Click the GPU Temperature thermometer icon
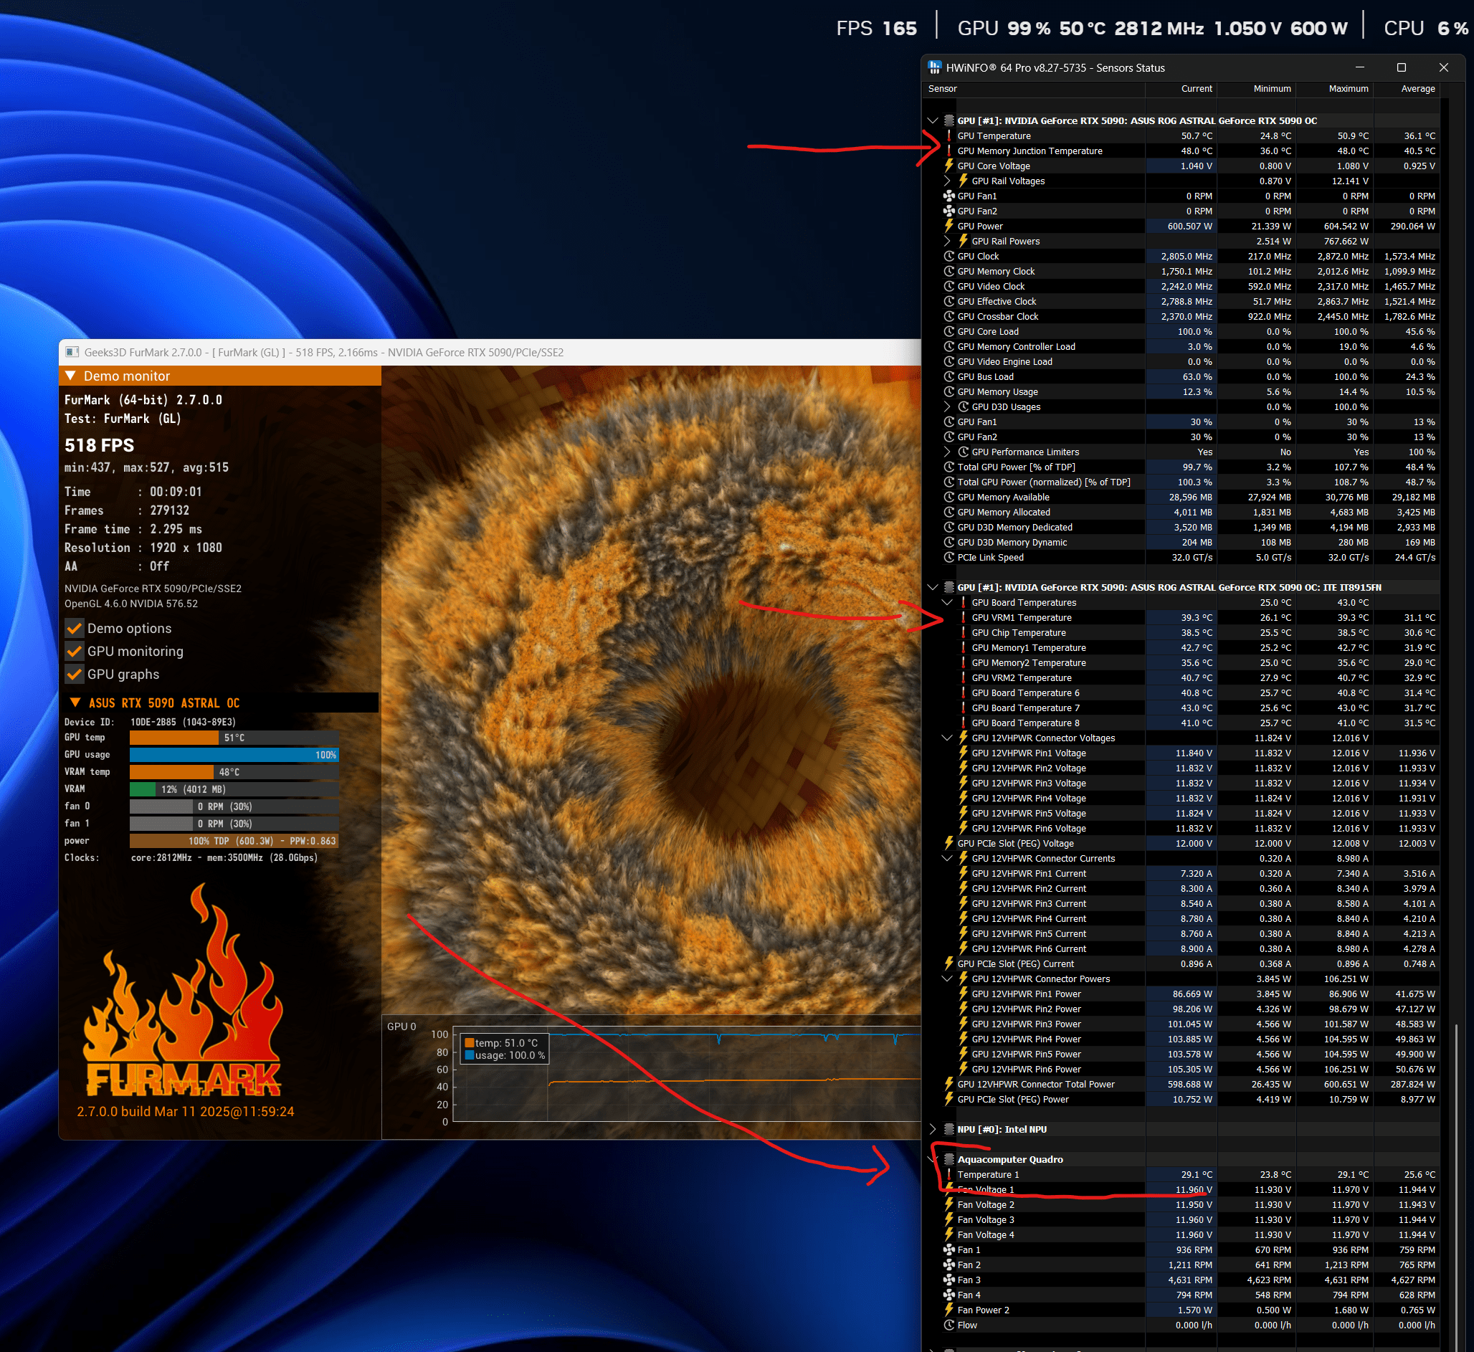The width and height of the screenshot is (1474, 1352). [948, 136]
